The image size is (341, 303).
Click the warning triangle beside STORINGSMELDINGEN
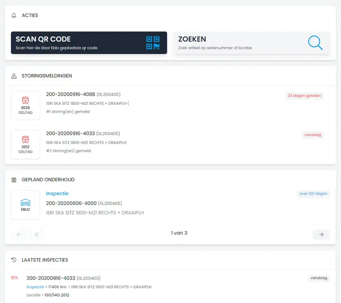click(14, 76)
